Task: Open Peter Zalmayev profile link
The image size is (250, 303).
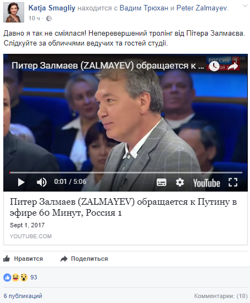Action: tap(202, 8)
